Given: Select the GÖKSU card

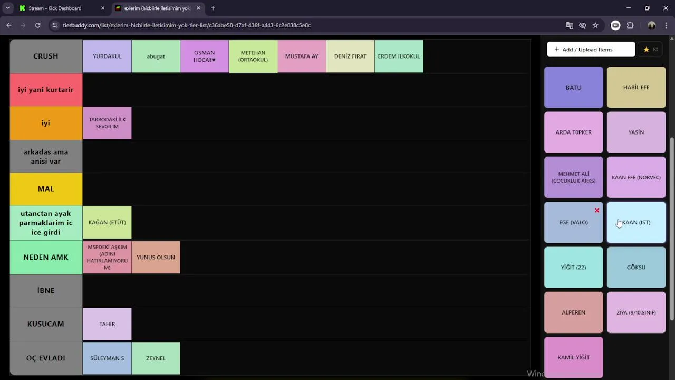Looking at the screenshot, I should click(636, 267).
